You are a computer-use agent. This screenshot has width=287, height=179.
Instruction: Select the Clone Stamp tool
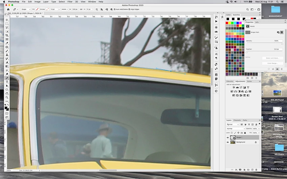[x=7, y=55]
